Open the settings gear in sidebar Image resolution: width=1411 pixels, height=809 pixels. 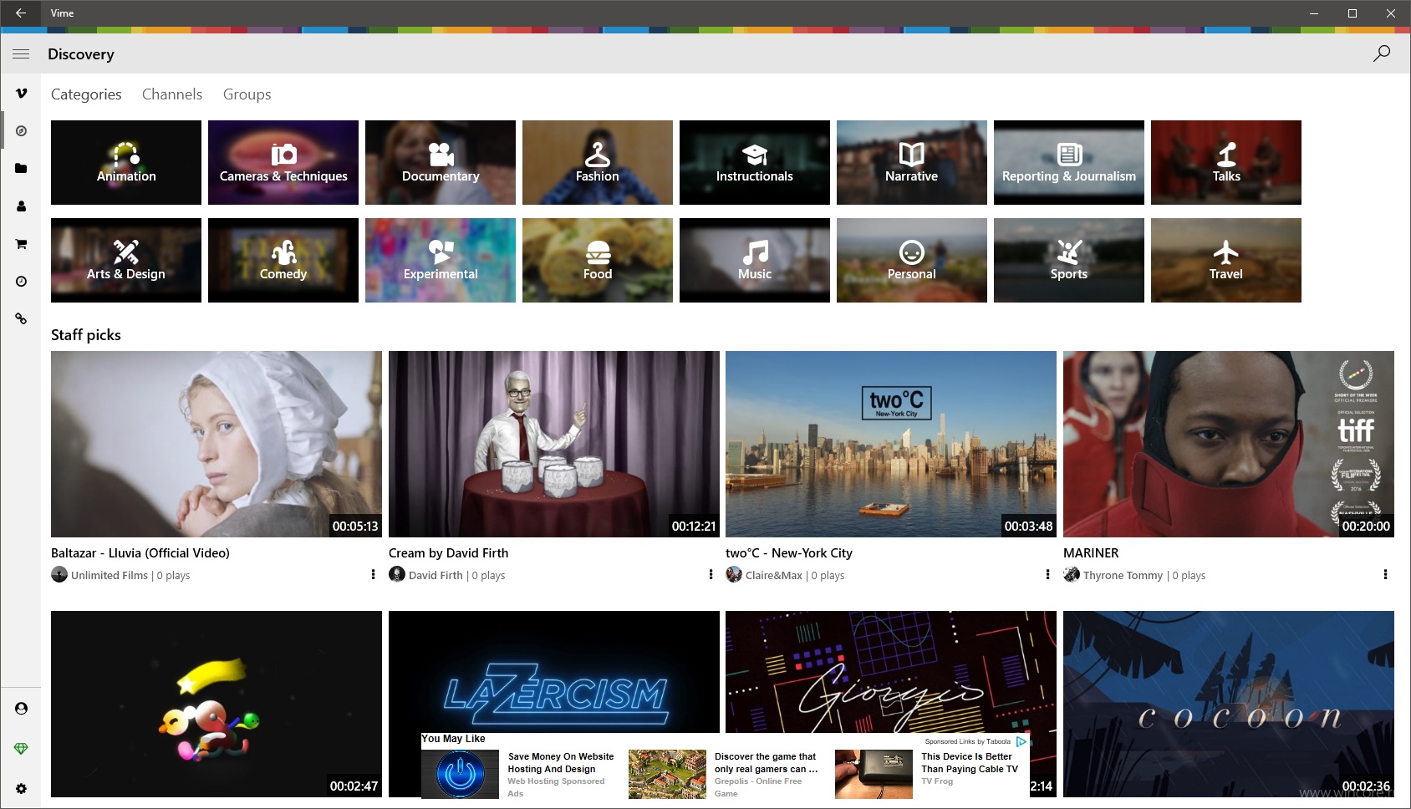[x=21, y=789]
